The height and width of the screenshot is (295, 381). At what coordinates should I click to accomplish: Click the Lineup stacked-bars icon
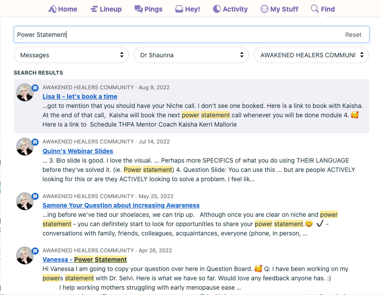coord(94,9)
